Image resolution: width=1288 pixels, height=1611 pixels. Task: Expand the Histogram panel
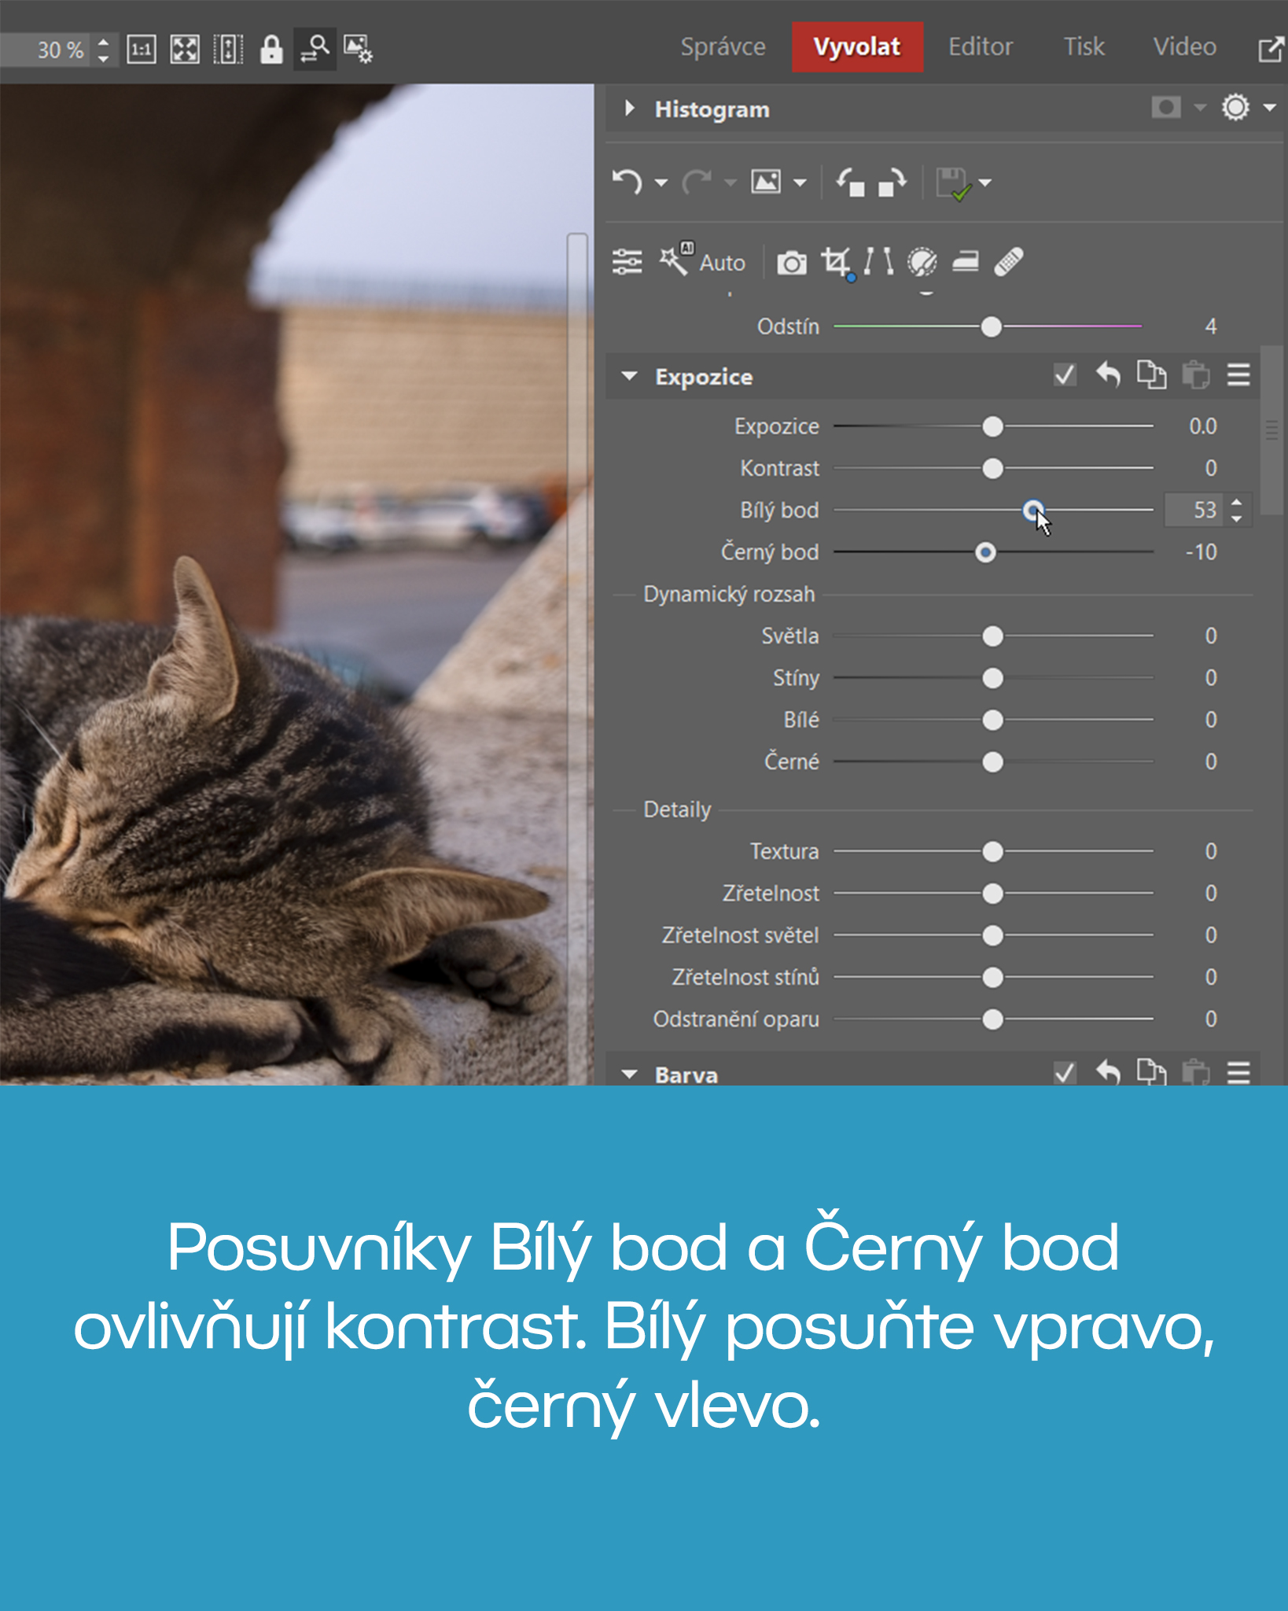point(629,109)
